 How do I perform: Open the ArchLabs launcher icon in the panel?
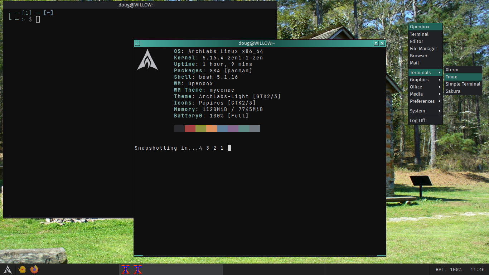[8, 269]
